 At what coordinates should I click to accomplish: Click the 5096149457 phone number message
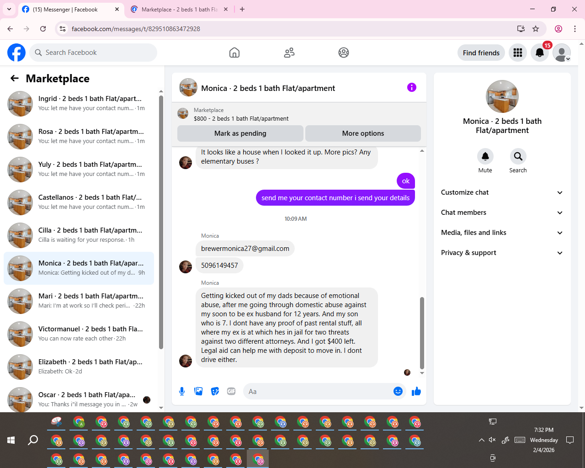(x=219, y=266)
